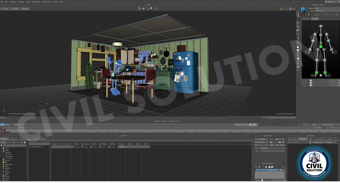Click the Move Keys button

coord(264,148)
